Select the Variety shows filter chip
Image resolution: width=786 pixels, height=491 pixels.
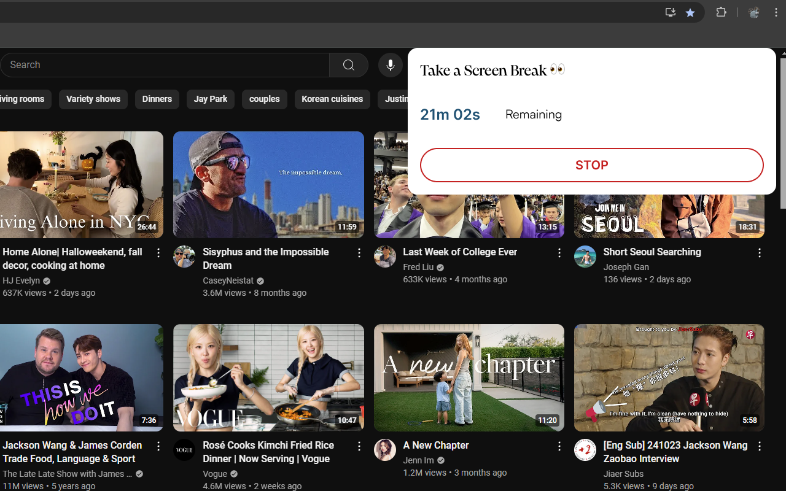coord(93,99)
